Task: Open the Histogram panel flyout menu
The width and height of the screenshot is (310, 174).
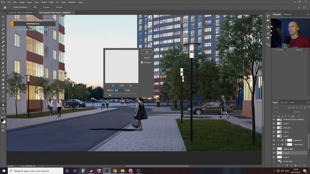Action: (x=308, y=14)
